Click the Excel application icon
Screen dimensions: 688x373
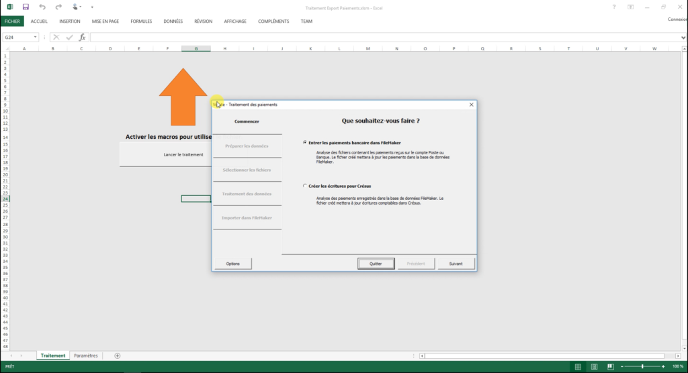9,7
